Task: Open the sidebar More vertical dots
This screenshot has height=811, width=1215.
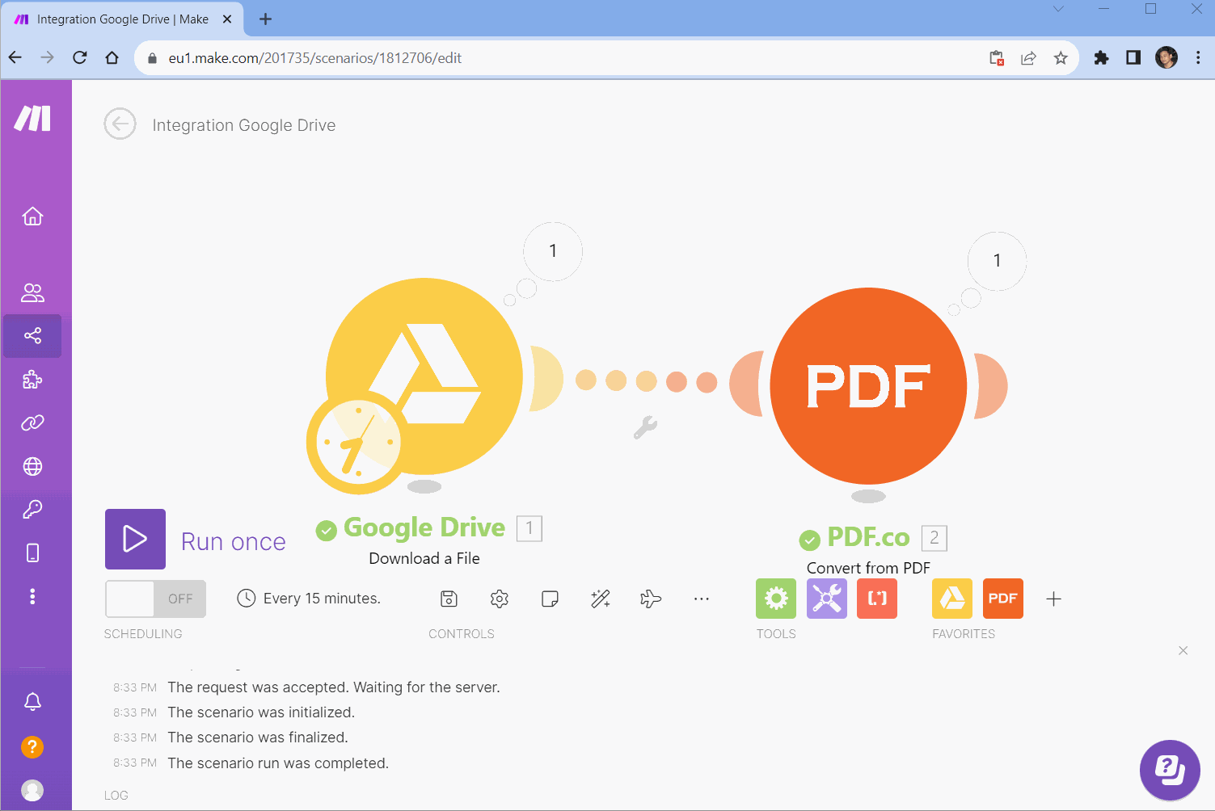Action: [32, 596]
